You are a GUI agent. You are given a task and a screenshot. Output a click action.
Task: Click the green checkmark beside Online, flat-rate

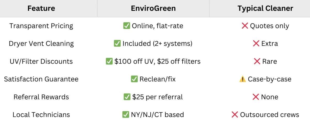tap(127, 26)
